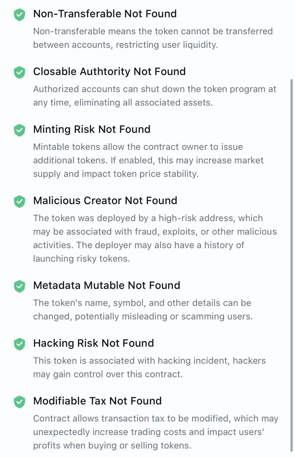Open the Non-Transferable Not Found heading
Image resolution: width=295 pixels, height=457 pixels.
(x=105, y=14)
